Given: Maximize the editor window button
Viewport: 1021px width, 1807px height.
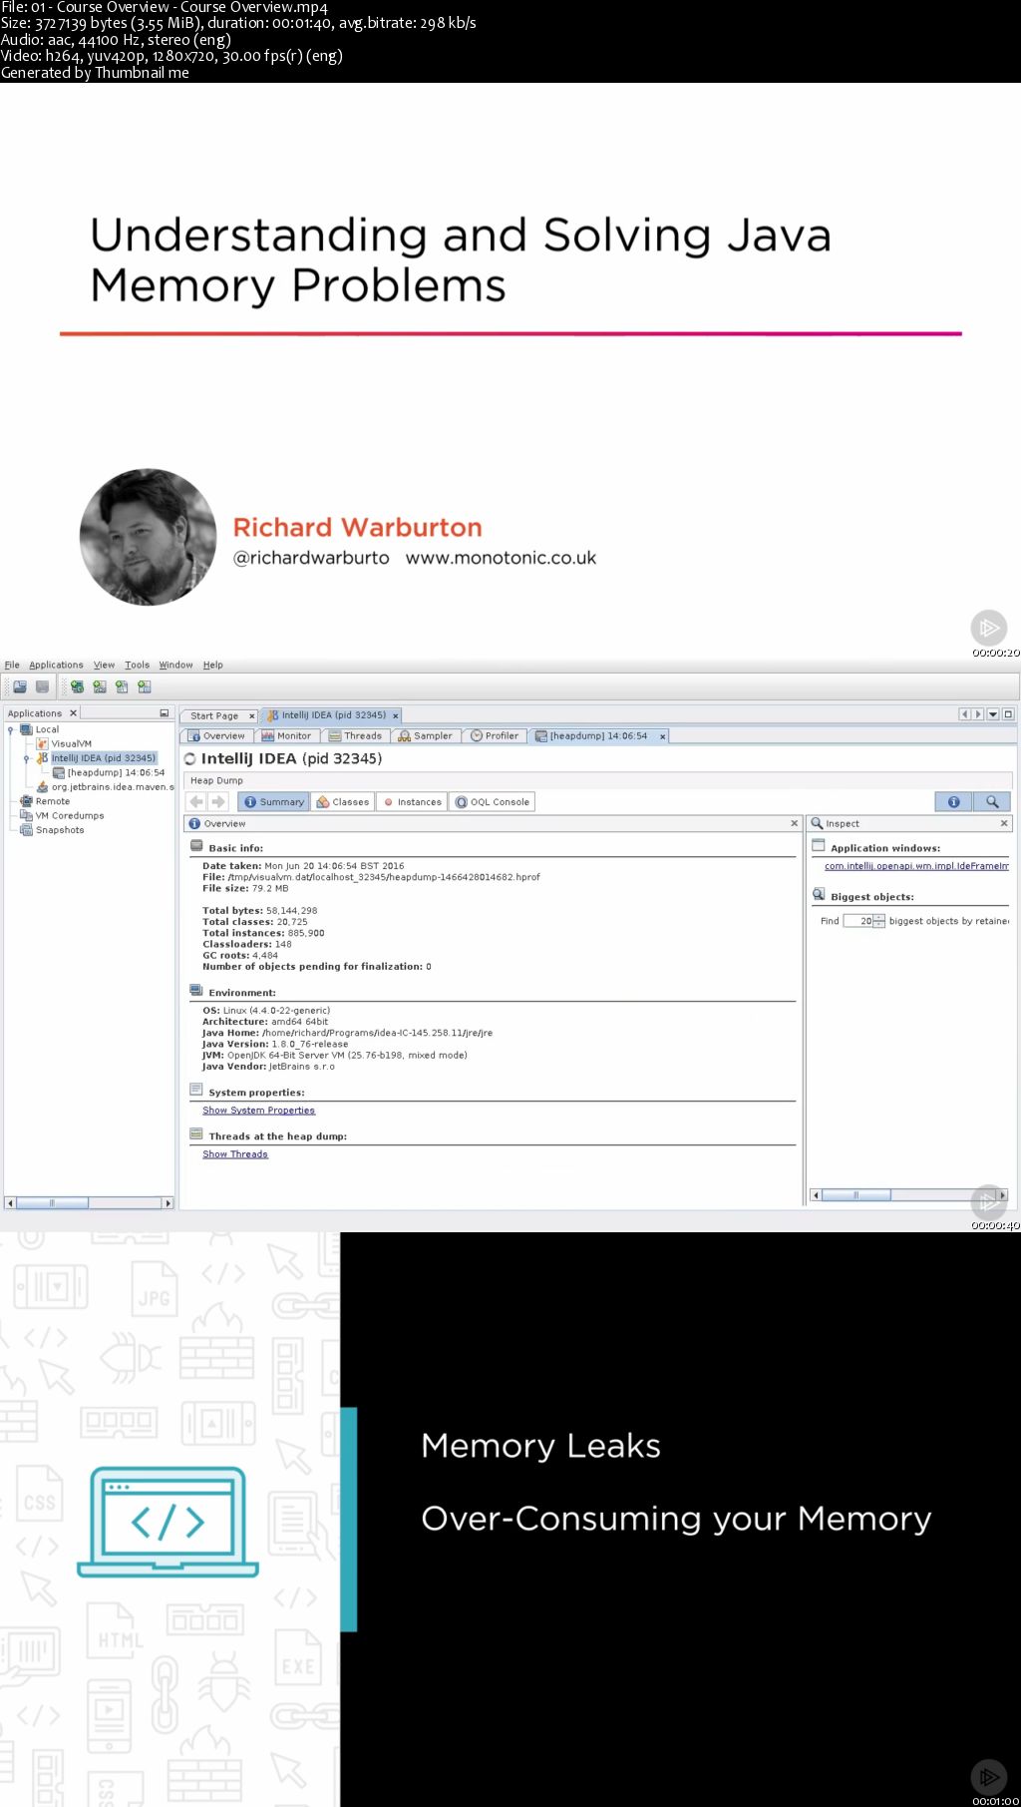Looking at the screenshot, I should coord(1008,714).
